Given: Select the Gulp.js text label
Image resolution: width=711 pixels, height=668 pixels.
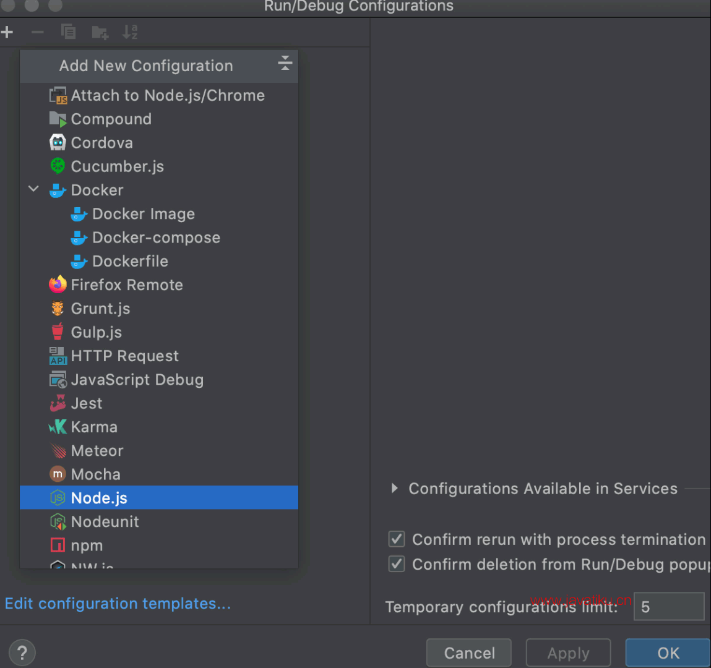Looking at the screenshot, I should tap(97, 332).
